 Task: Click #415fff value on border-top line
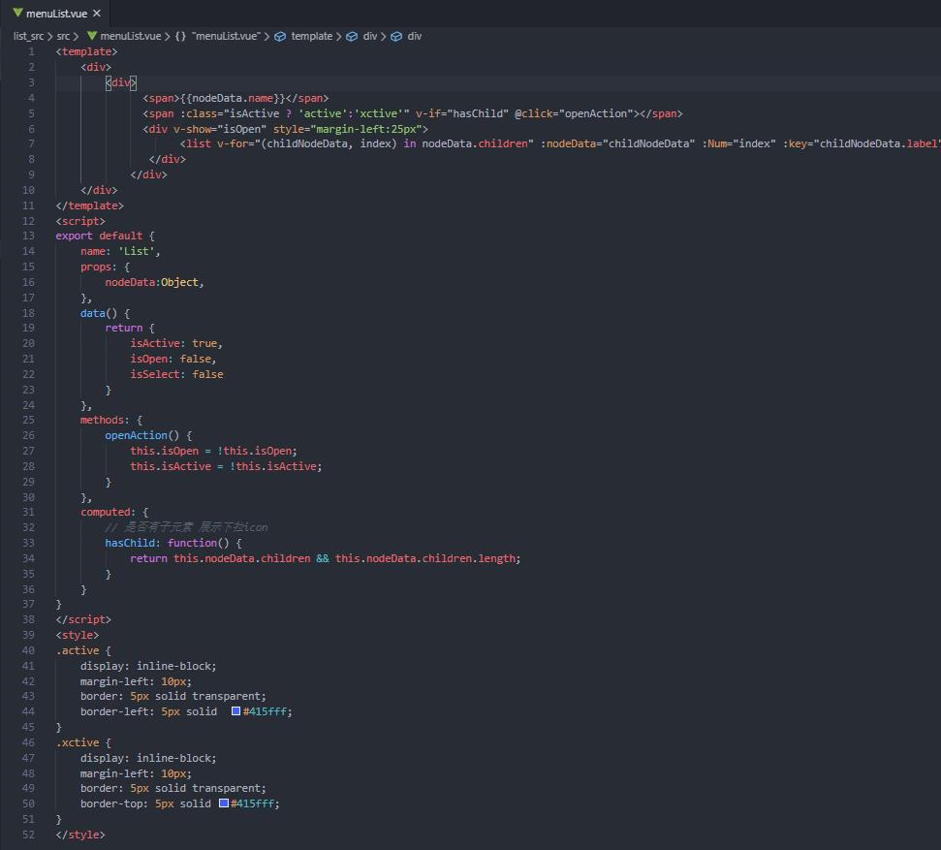tap(252, 803)
